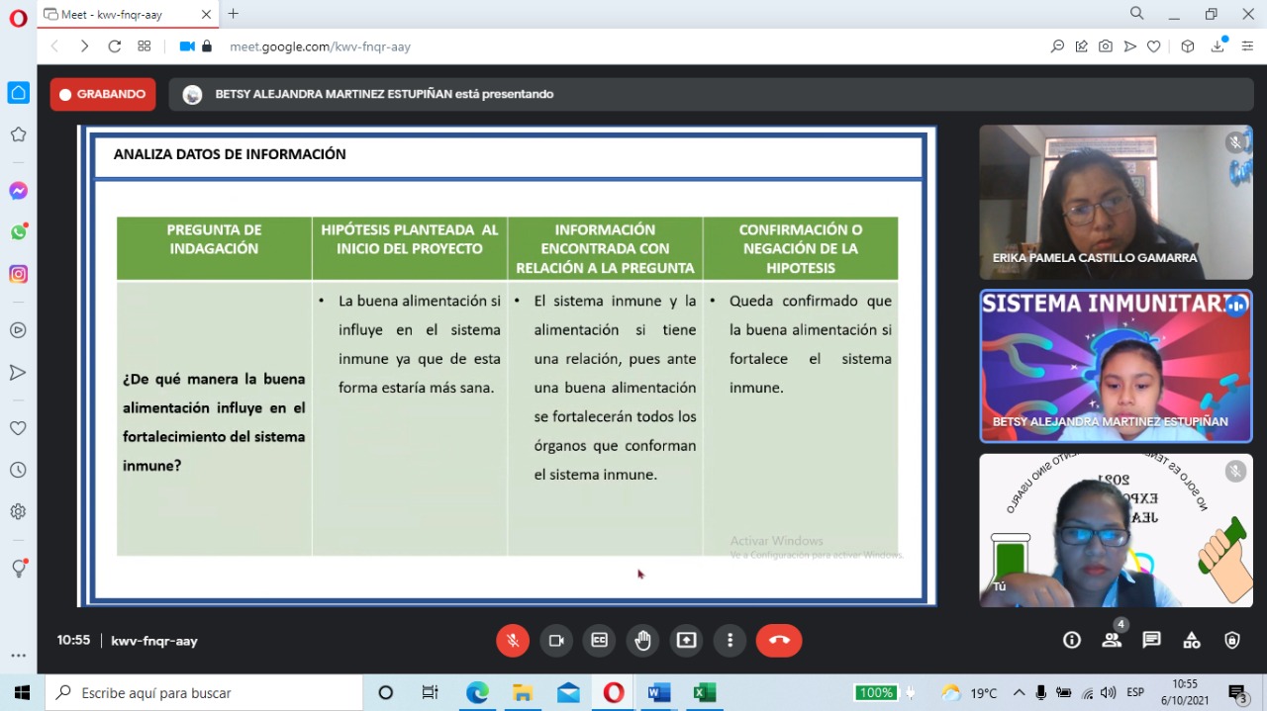Screen dimensions: 1267x711
Task: Hang up with the red leave call button
Action: click(778, 641)
